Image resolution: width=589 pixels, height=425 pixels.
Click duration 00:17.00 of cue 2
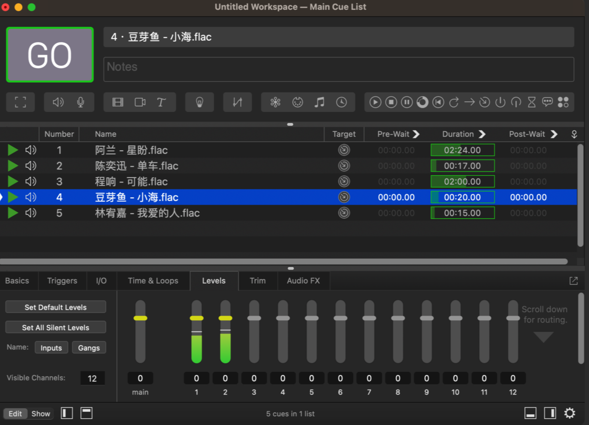(462, 166)
